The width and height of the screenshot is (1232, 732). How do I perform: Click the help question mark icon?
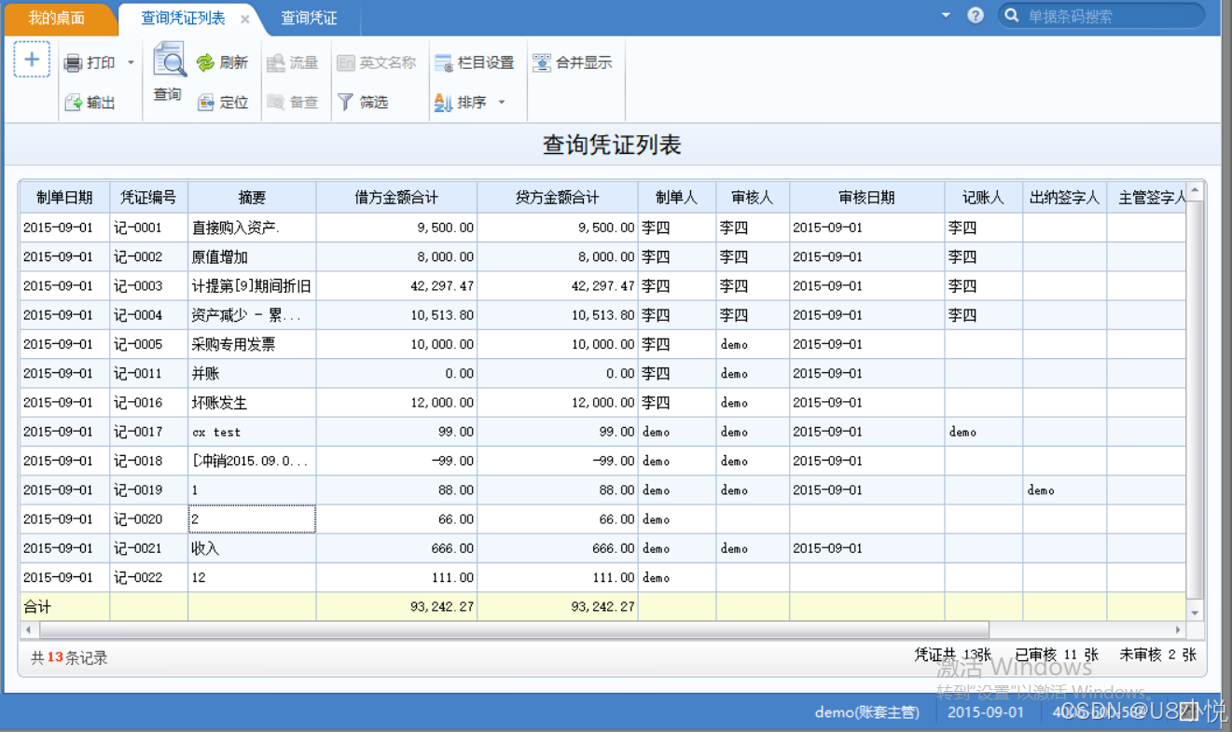[x=976, y=16]
